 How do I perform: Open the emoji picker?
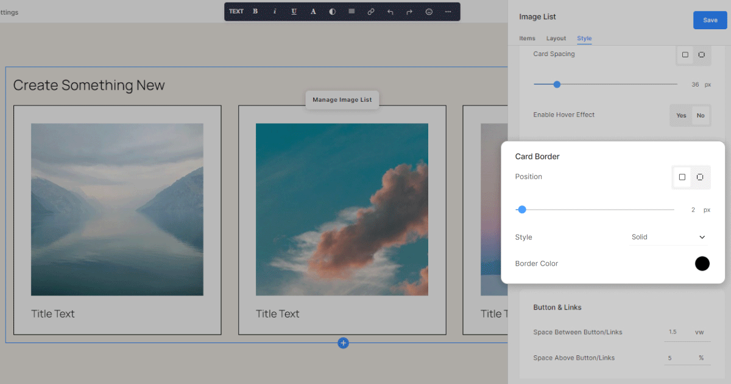pyautogui.click(x=429, y=12)
